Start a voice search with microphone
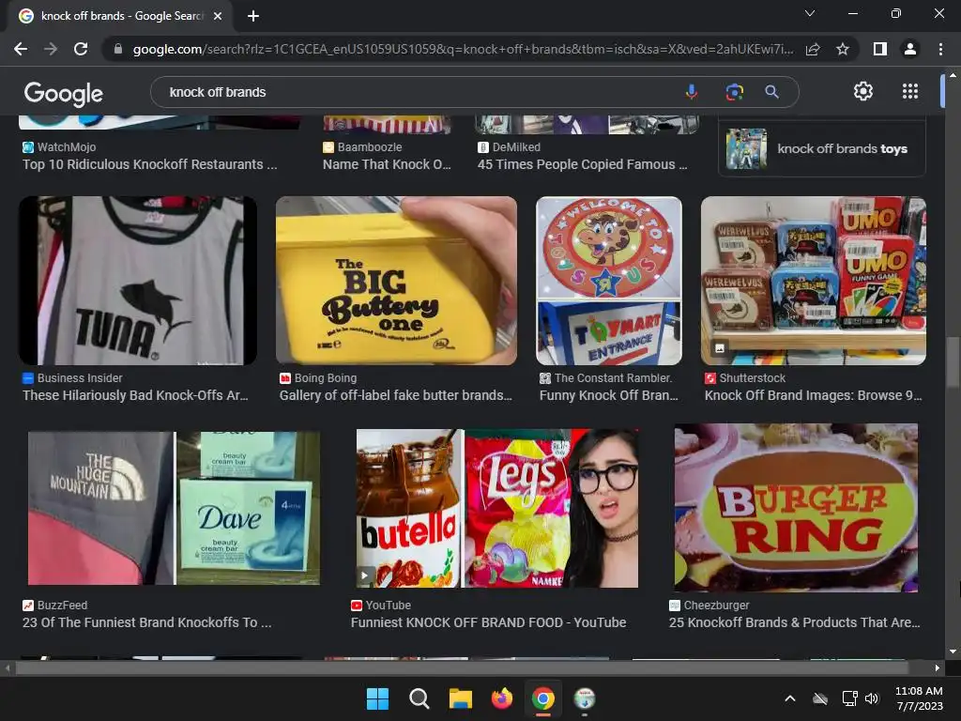This screenshot has width=961, height=721. click(692, 92)
